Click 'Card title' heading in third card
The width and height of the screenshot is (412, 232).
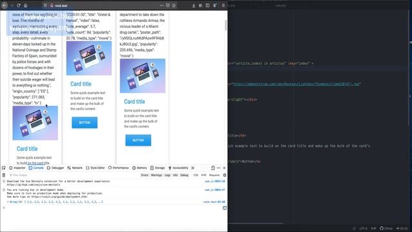pyautogui.click(x=135, y=102)
